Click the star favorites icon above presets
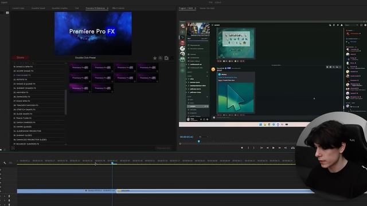The width and height of the screenshot is (367, 206). click(x=155, y=58)
